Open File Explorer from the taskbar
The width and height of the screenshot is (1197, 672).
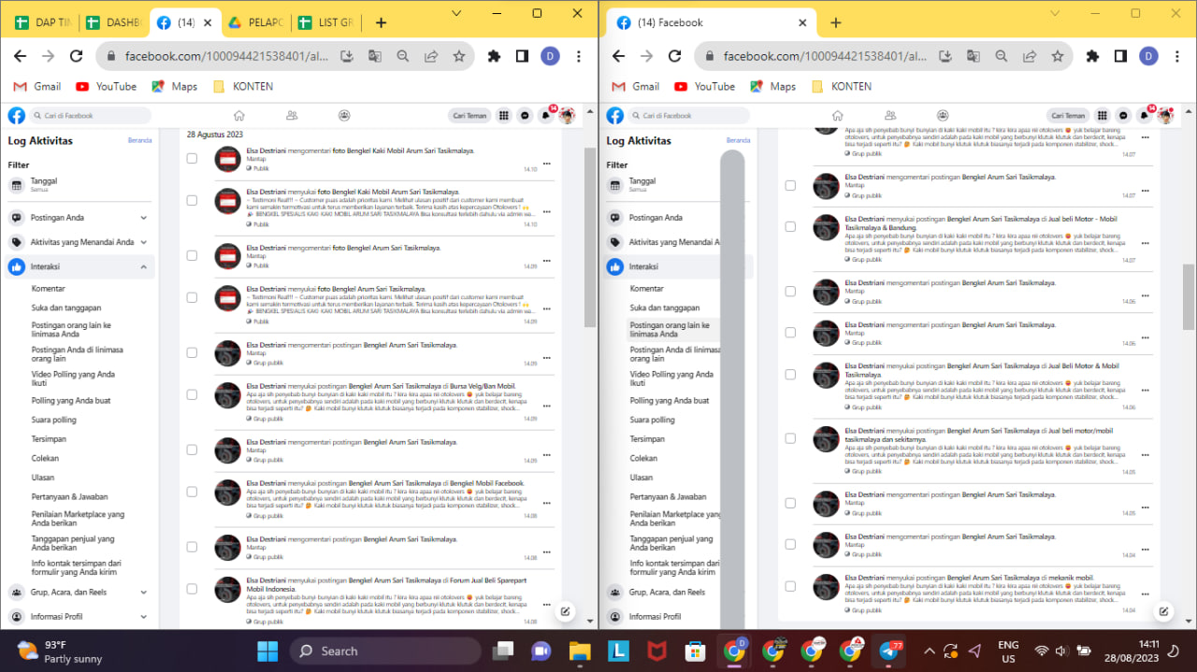580,651
